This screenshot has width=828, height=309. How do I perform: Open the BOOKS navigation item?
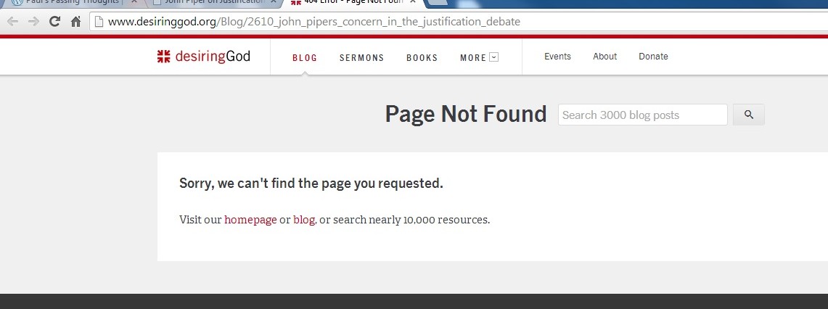(422, 57)
